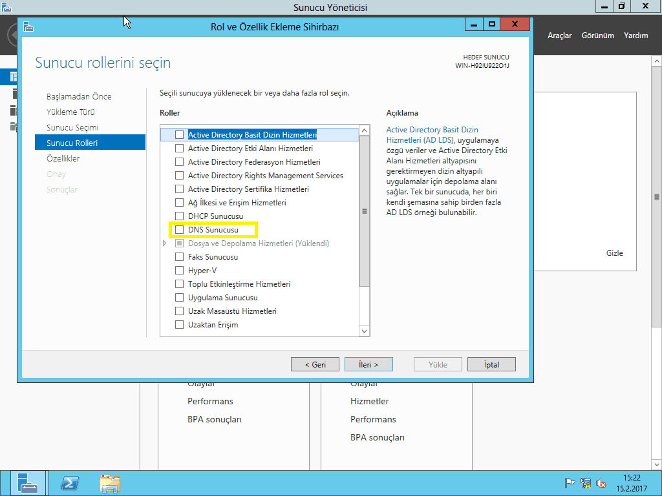The image size is (662, 496).
Task: Check the Faks Sunucusu role
Action: coord(180,257)
